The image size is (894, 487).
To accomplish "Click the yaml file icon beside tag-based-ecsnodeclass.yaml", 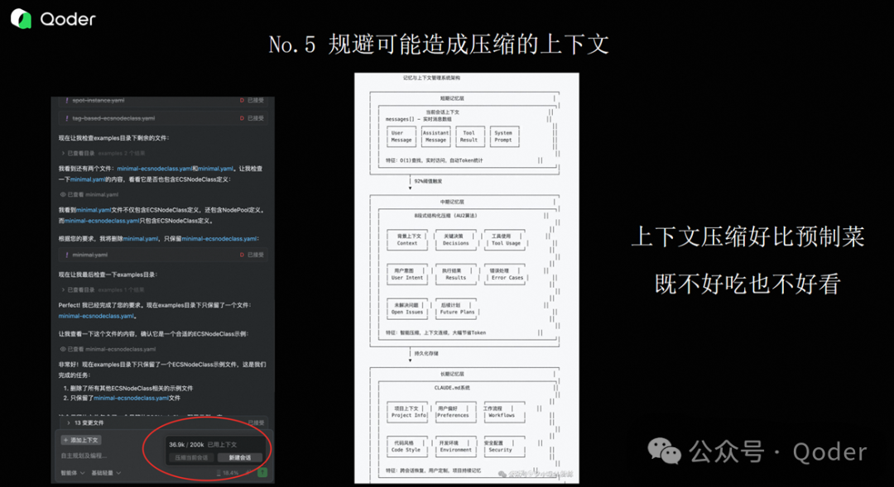I will point(67,118).
